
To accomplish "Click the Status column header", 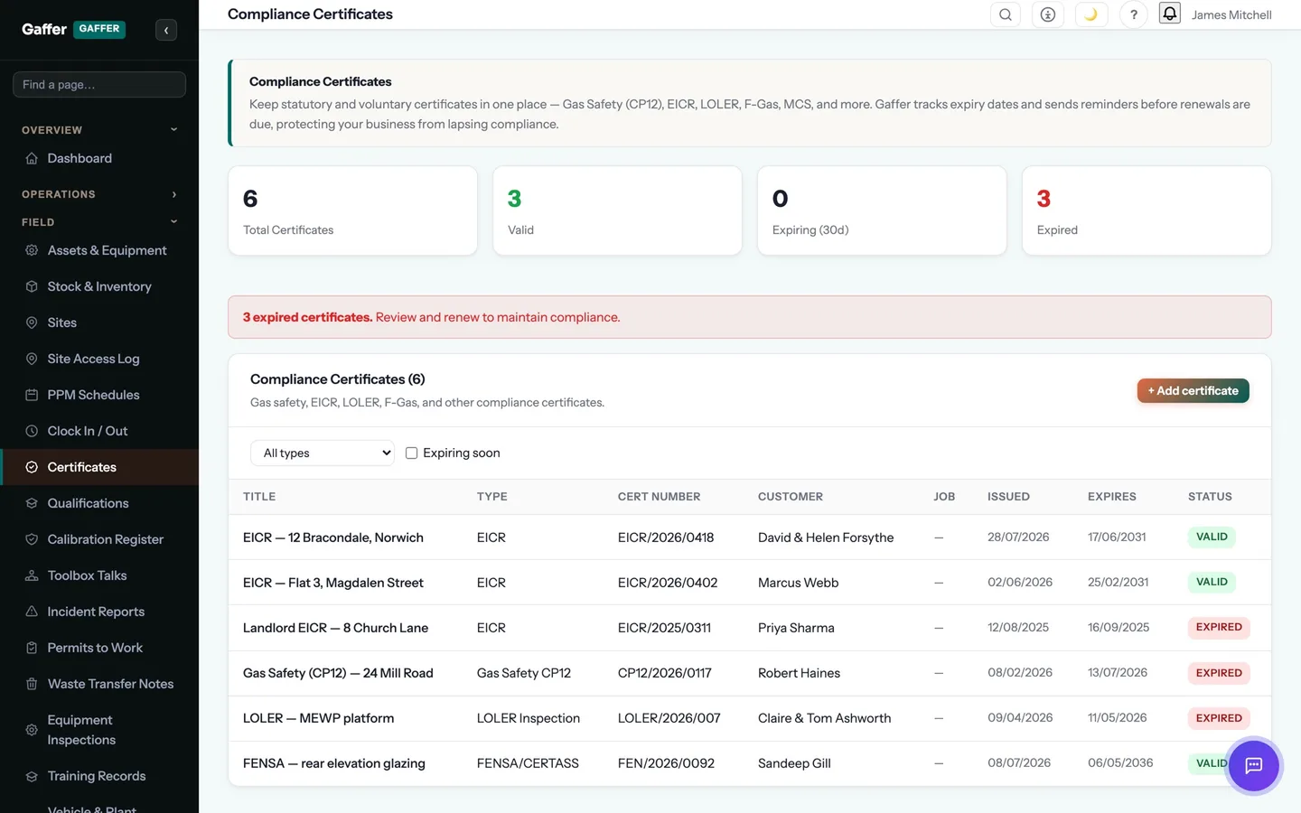I will click(1210, 497).
